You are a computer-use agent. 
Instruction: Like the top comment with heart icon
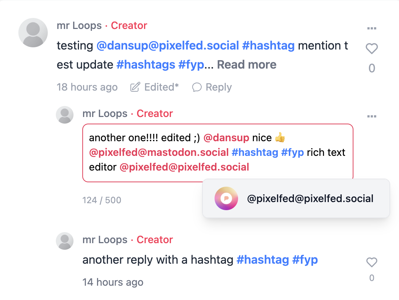371,49
